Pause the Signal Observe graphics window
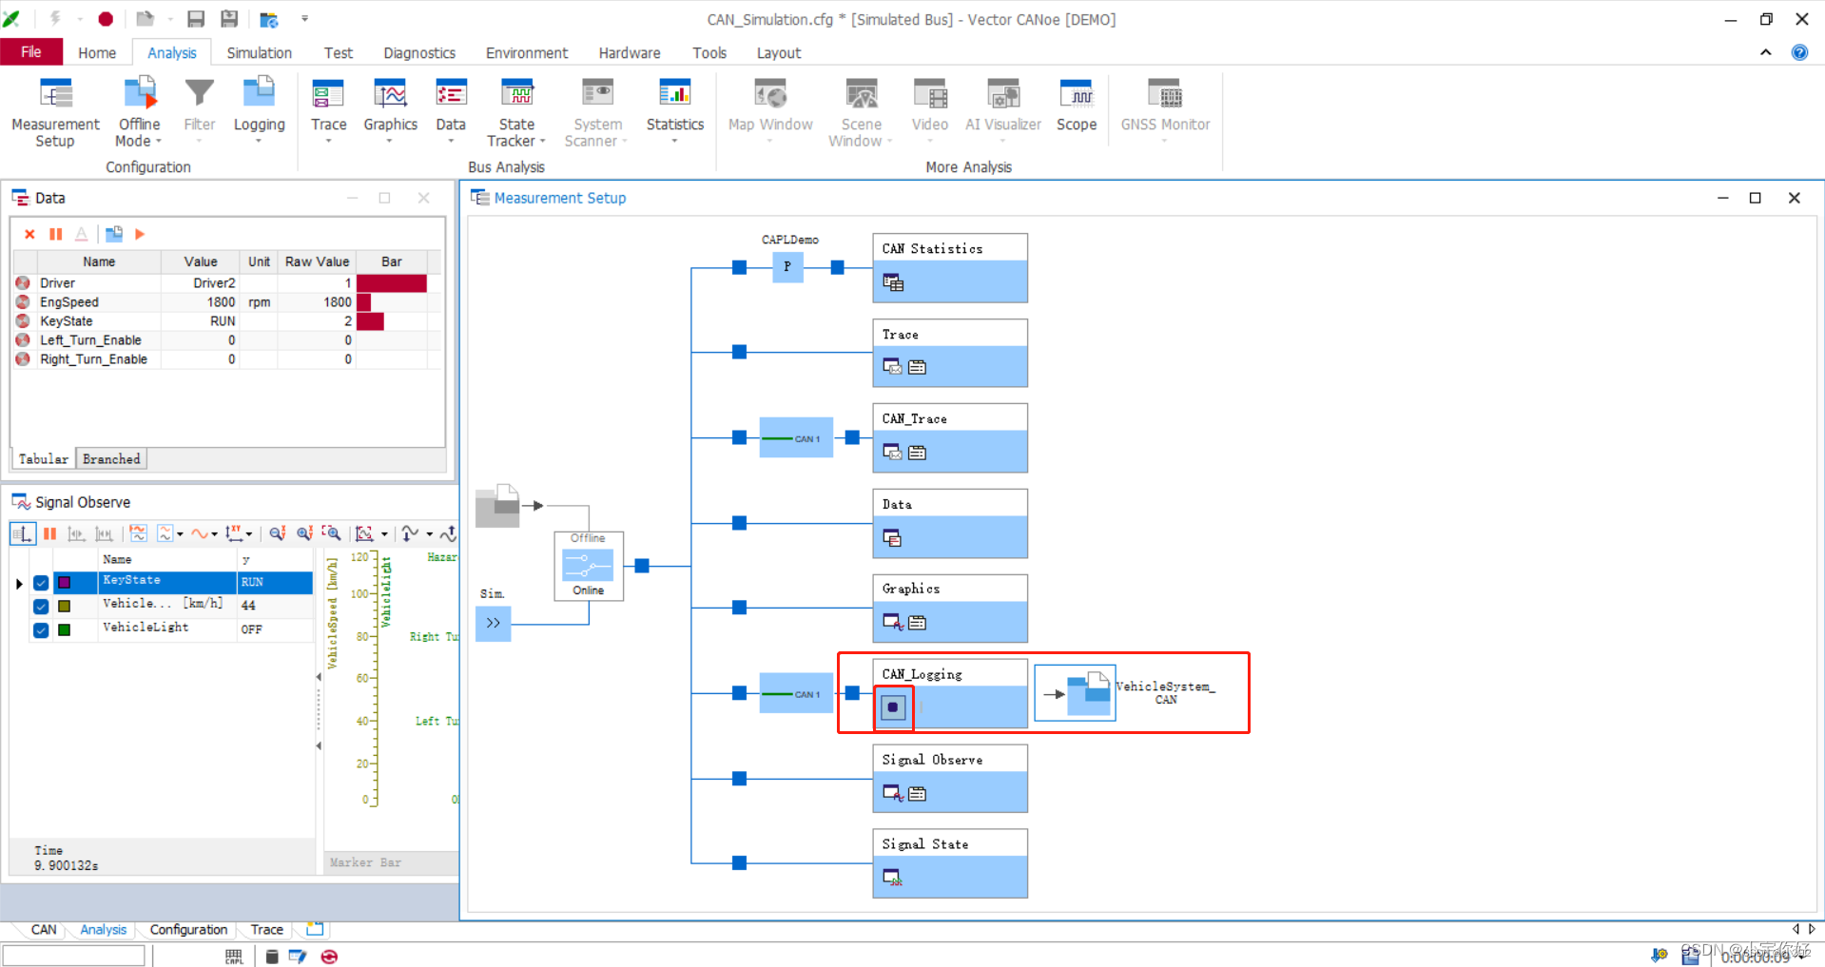1825x967 pixels. pyautogui.click(x=49, y=534)
